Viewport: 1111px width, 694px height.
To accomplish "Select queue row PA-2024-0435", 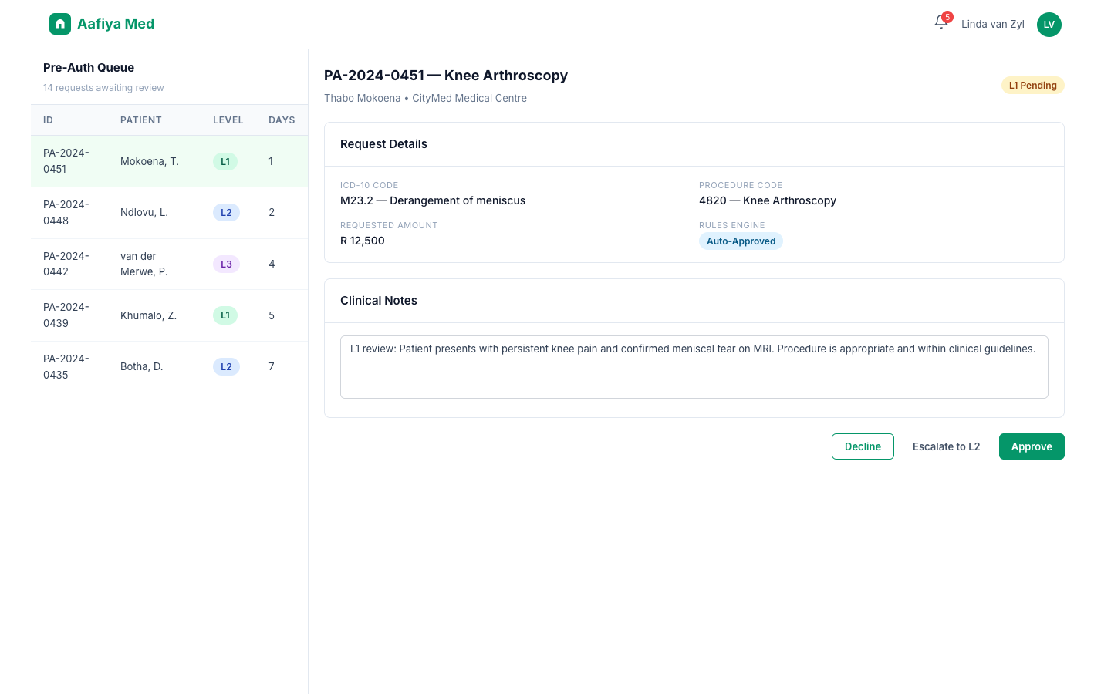I will click(x=170, y=367).
